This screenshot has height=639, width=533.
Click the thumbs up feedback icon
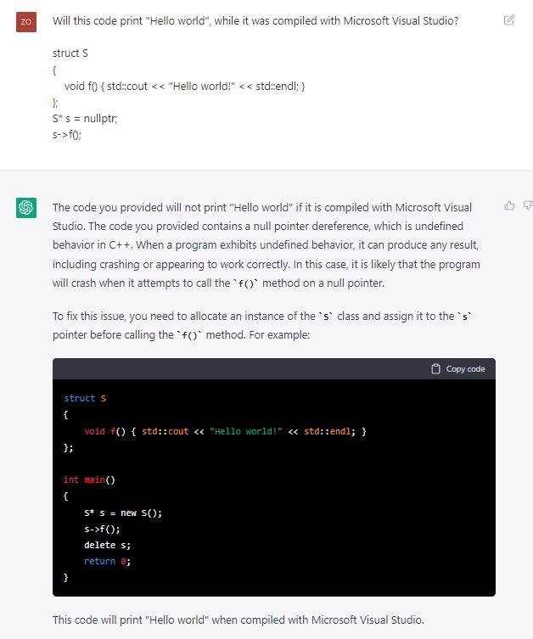point(509,205)
